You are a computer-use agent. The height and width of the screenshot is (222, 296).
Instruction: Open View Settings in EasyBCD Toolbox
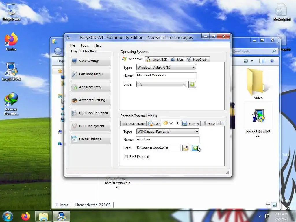(90, 61)
